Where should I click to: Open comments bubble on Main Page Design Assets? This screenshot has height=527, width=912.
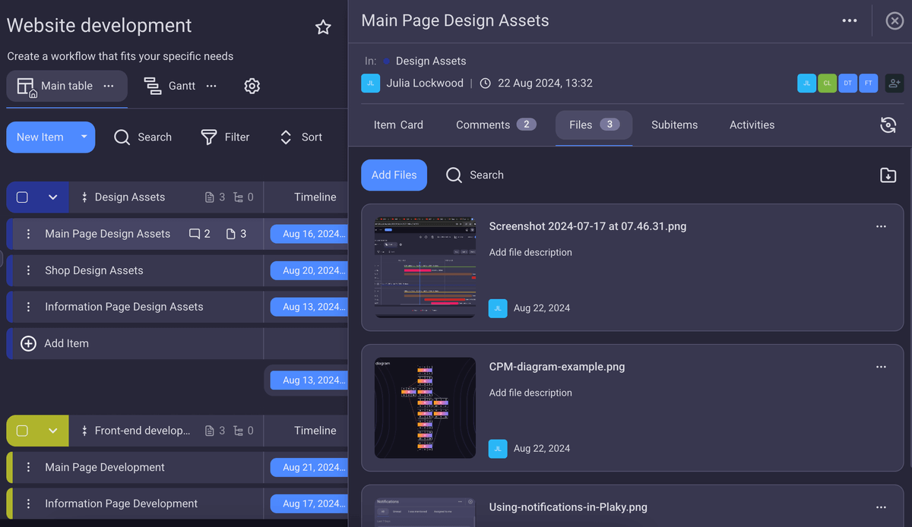[199, 234]
